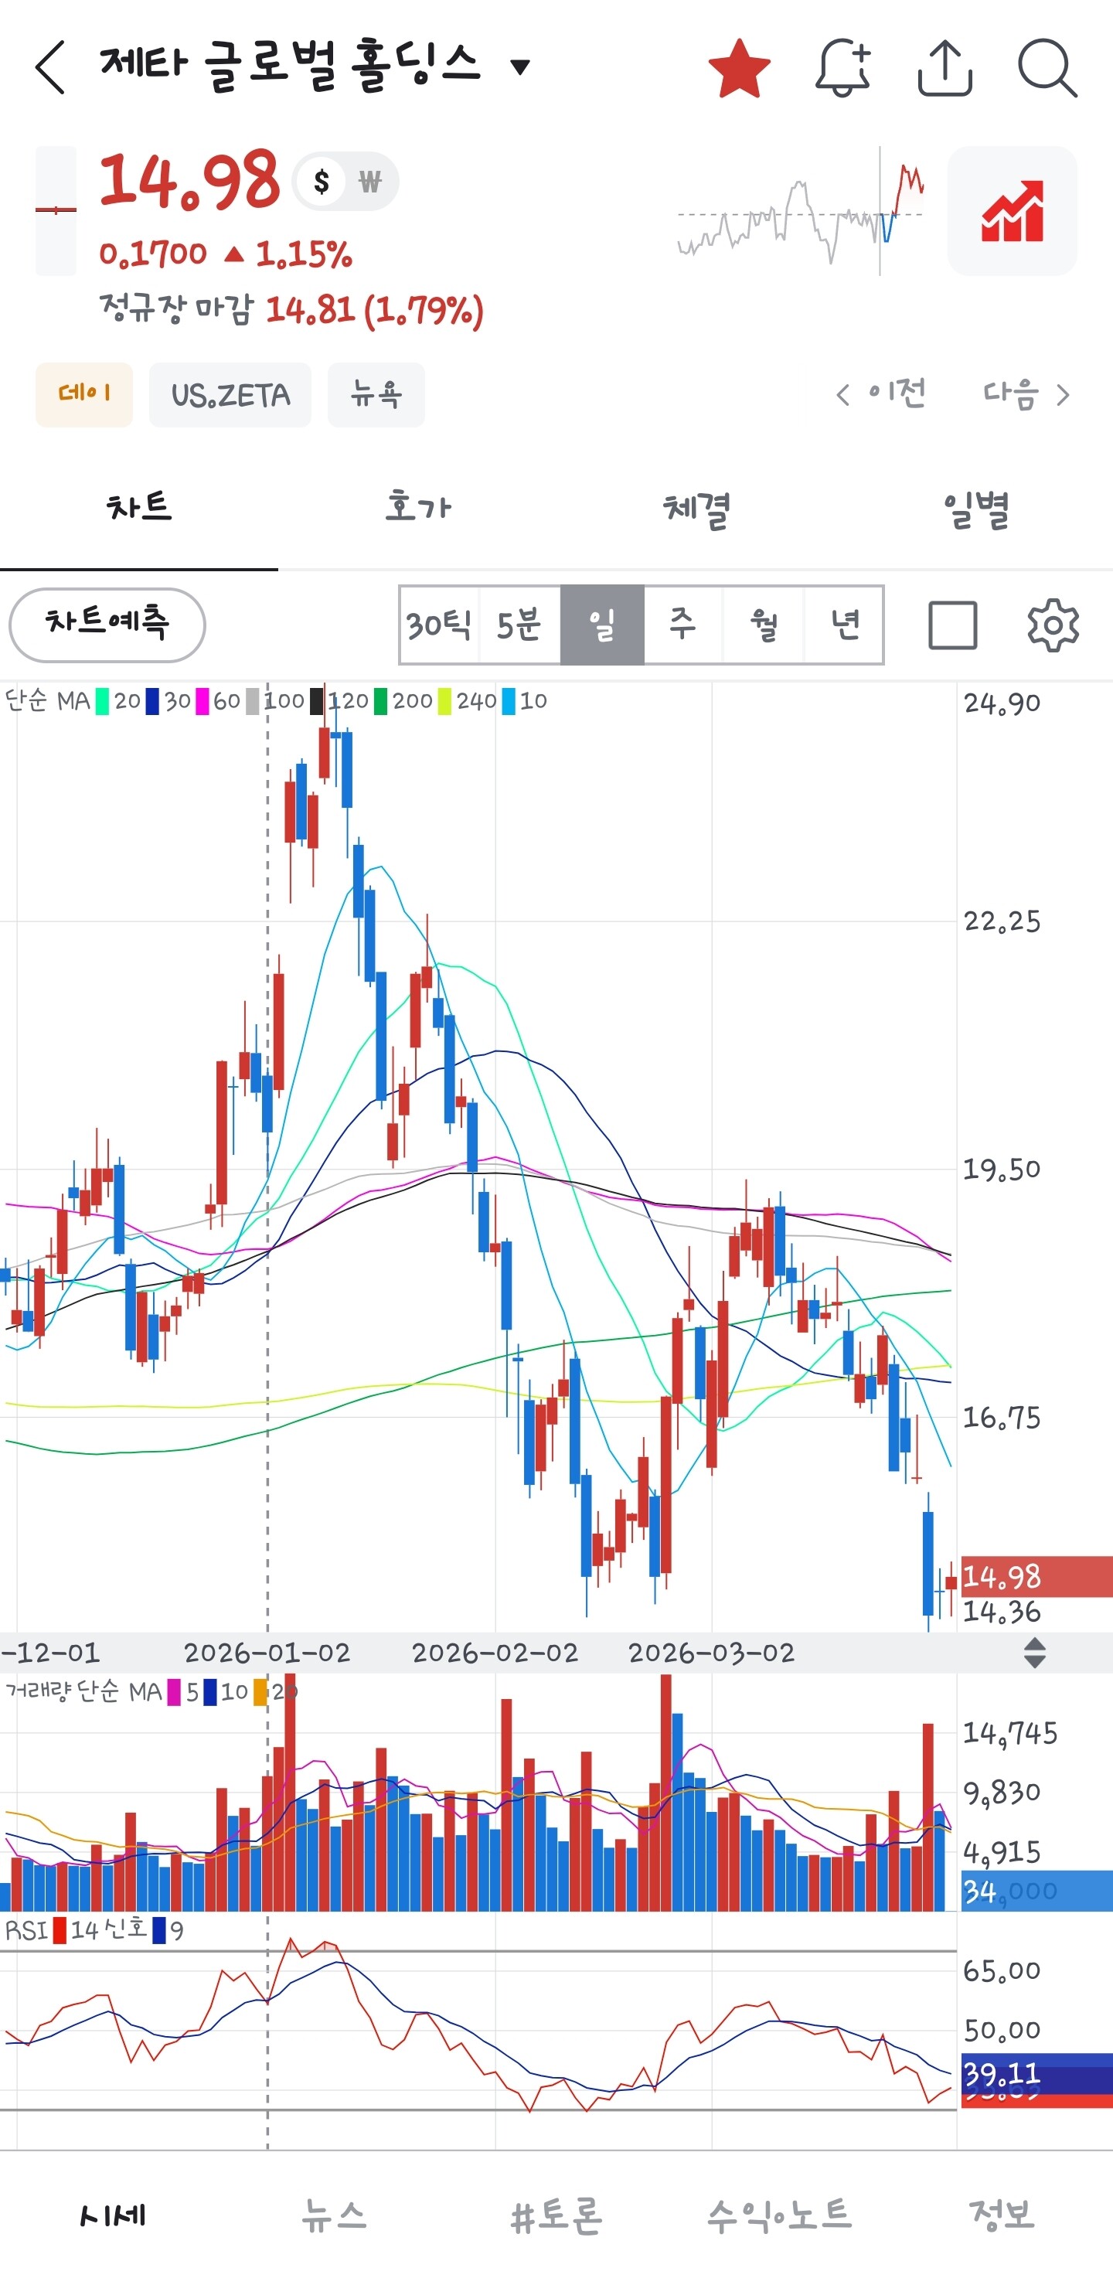Tap the 거래량 단순 MA legend label
The height and width of the screenshot is (2285, 1113).
83,1691
